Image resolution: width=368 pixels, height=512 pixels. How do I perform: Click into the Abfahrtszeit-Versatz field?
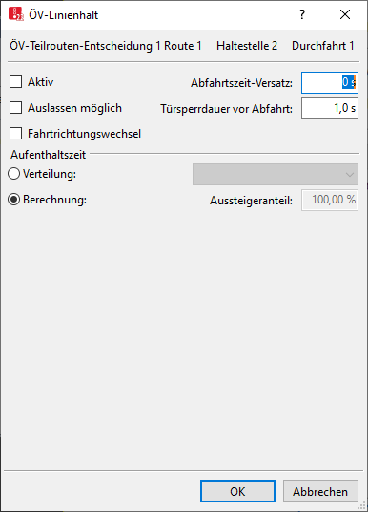[x=330, y=82]
